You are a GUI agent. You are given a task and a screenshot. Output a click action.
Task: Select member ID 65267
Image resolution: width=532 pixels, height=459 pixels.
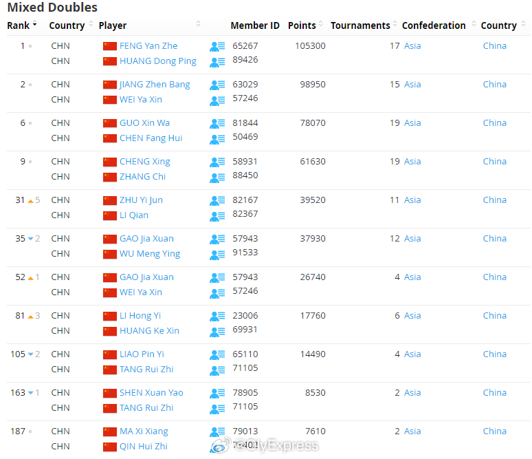pos(245,46)
